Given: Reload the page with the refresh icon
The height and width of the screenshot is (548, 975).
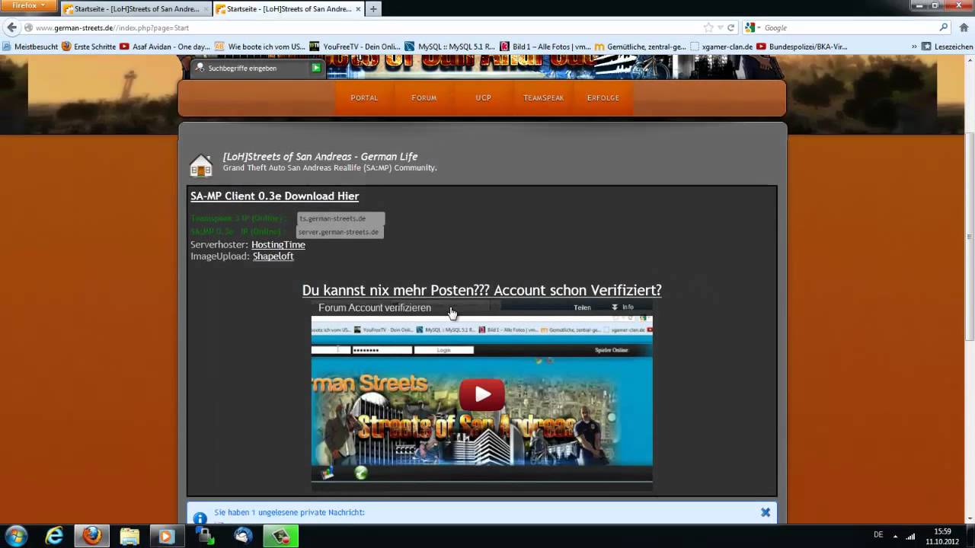Looking at the screenshot, I should coord(731,27).
